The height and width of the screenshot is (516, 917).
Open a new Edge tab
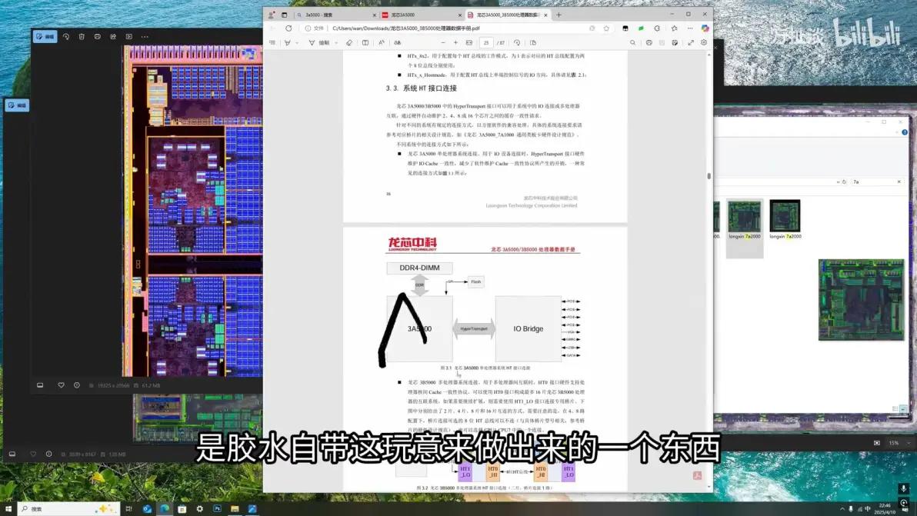pyautogui.click(x=559, y=15)
